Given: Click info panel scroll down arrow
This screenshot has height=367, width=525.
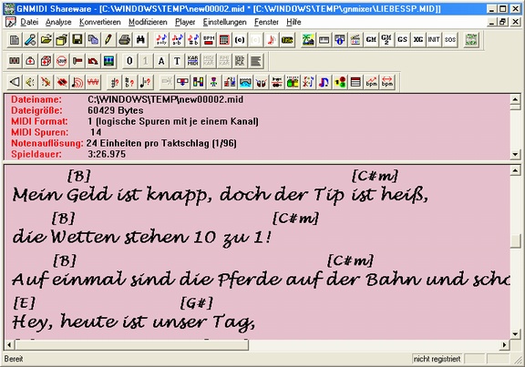Looking at the screenshot, I should (x=515, y=154).
